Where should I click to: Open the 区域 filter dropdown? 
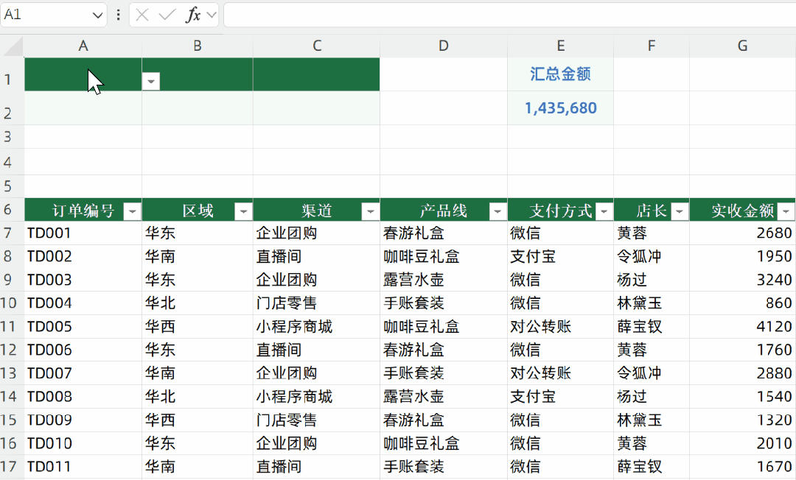pyautogui.click(x=244, y=211)
